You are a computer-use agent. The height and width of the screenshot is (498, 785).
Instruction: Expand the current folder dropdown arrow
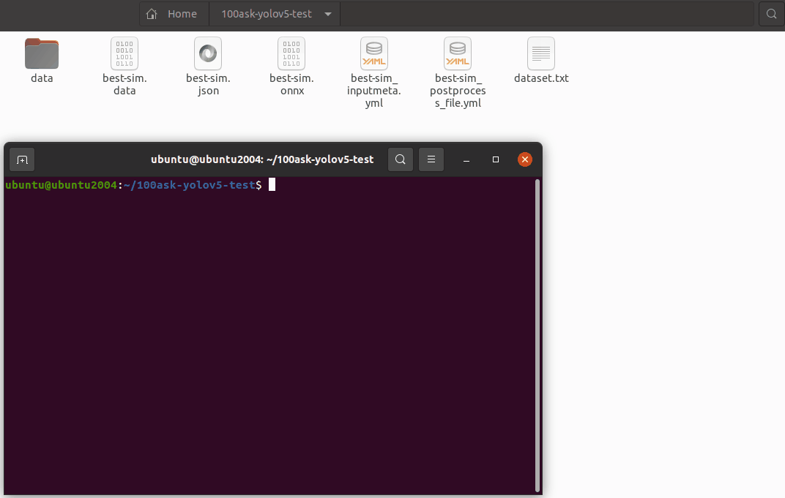coord(327,14)
